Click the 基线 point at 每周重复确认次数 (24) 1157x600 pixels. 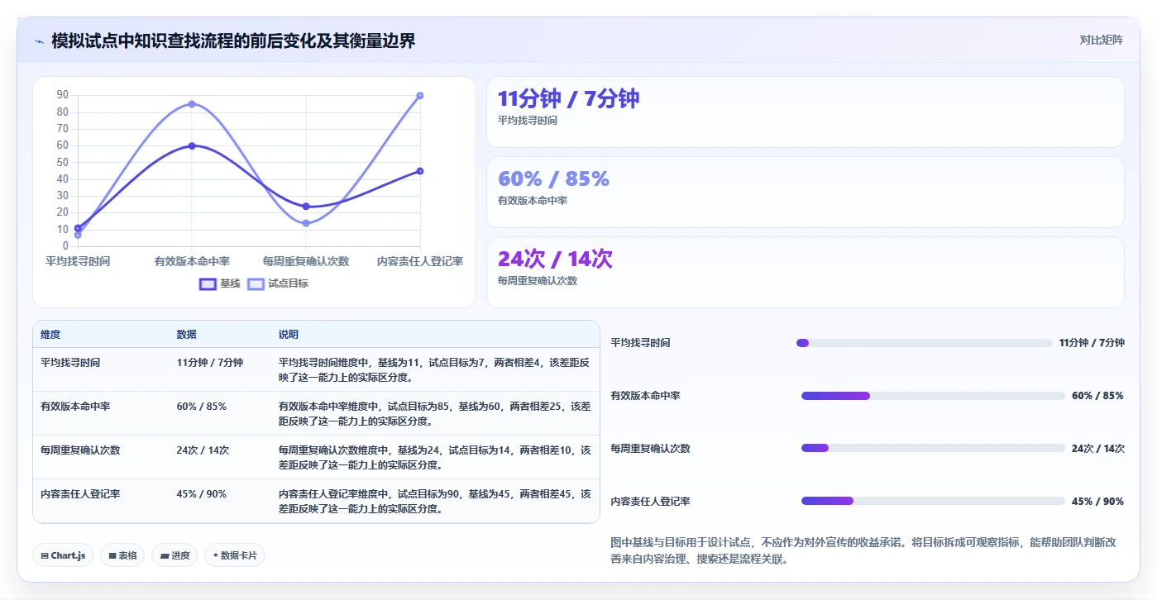coord(306,207)
